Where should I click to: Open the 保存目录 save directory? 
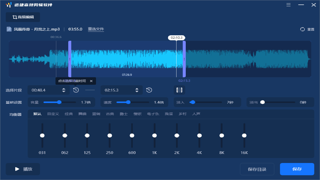click(257, 169)
